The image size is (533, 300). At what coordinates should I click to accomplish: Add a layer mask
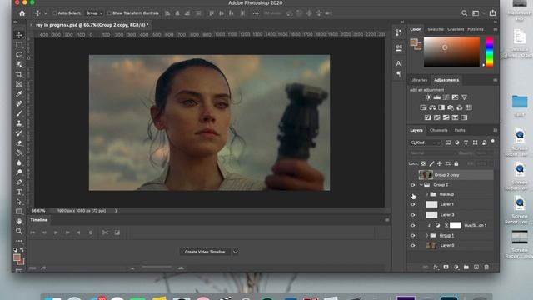click(446, 267)
